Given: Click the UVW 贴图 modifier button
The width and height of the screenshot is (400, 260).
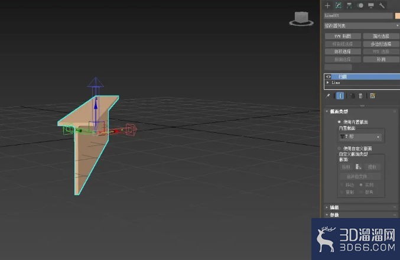Looking at the screenshot, I should (343, 36).
